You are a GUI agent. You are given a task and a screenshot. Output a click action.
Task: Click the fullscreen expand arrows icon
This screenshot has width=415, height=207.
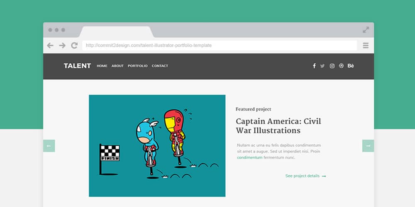point(366,30)
